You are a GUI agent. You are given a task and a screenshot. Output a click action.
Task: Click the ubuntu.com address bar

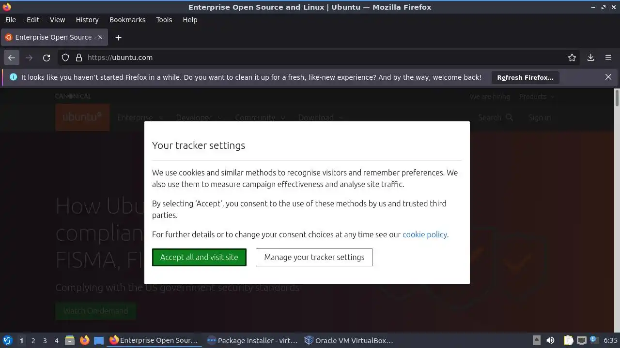320,58
